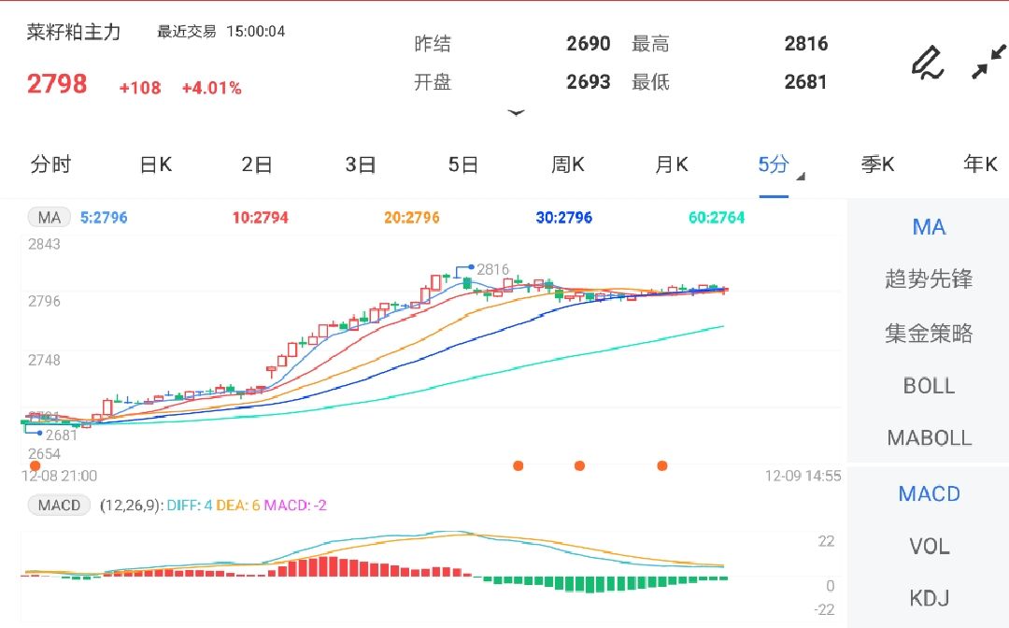Click the 开盘 value 2693
This screenshot has height=628, width=1009.
(589, 81)
